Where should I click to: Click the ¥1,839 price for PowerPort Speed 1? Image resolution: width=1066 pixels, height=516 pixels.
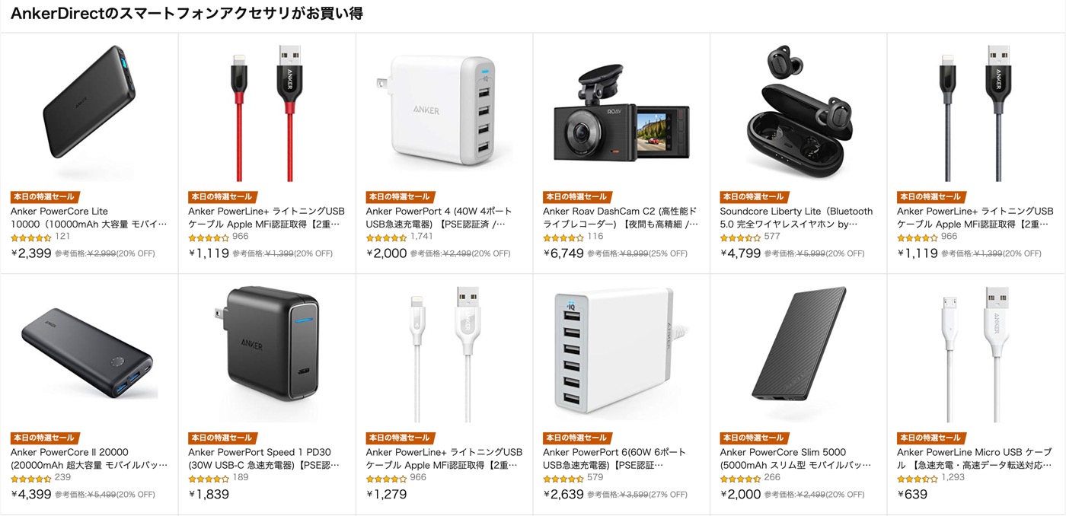point(209,495)
